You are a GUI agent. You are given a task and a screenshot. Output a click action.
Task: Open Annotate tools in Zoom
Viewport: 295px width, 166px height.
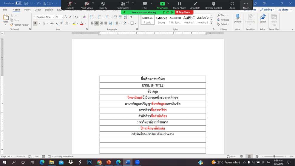(195, 5)
